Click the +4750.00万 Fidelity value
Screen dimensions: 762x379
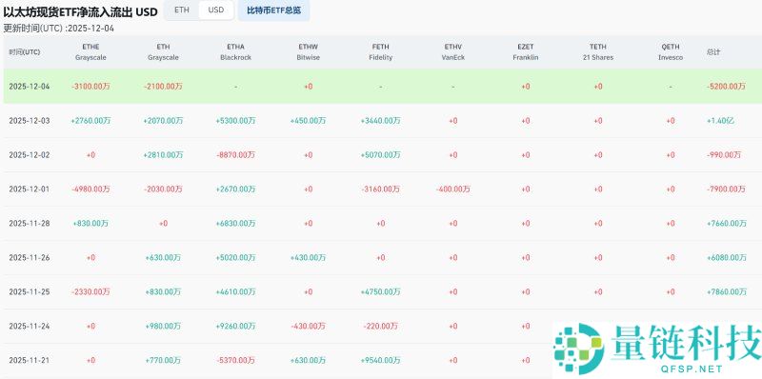pyautogui.click(x=380, y=292)
